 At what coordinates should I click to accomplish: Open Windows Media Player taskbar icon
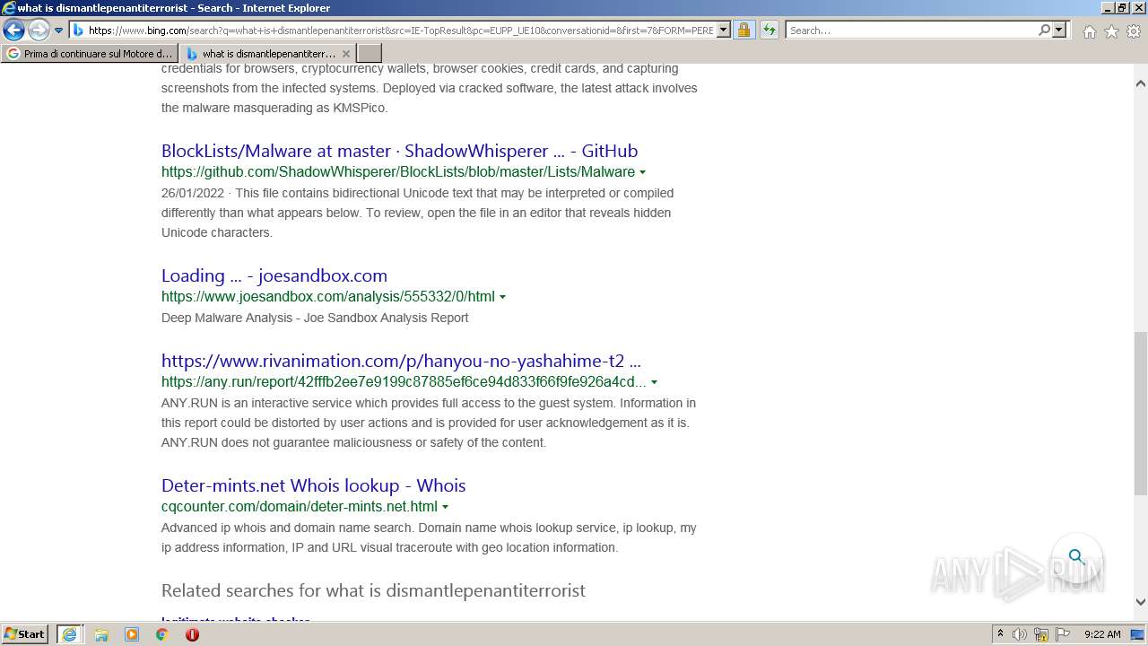[x=132, y=634]
